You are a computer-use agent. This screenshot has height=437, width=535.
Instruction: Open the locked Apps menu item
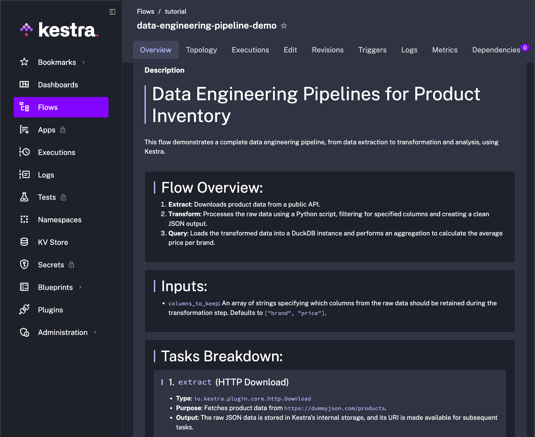(x=47, y=130)
